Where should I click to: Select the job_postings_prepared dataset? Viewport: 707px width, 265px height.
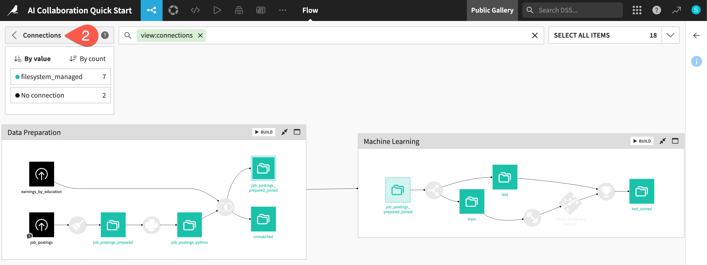113,225
